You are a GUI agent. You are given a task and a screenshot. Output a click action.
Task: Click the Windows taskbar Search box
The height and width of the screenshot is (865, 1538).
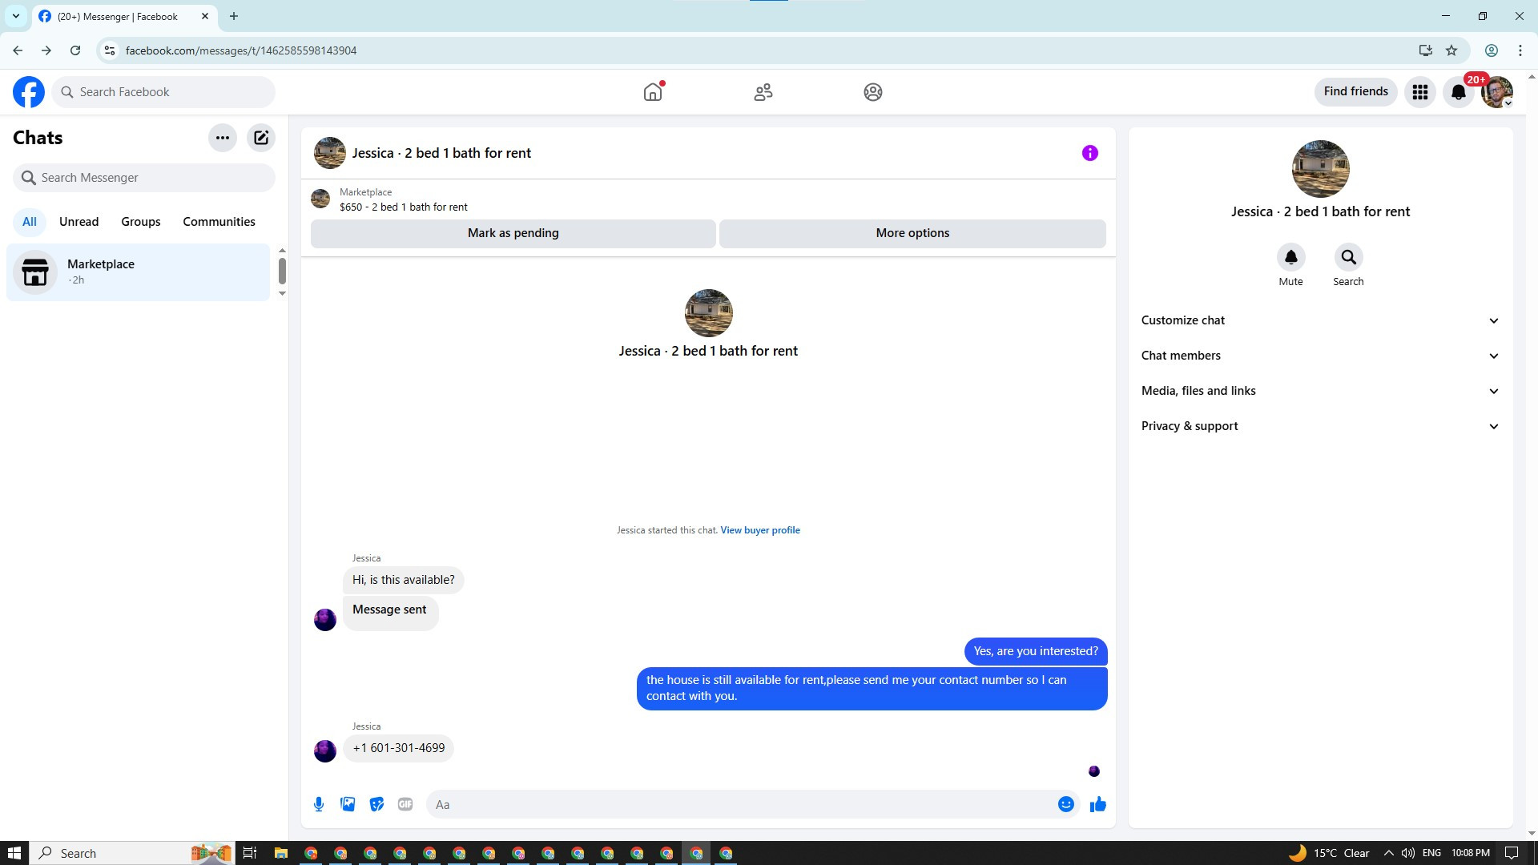(132, 853)
